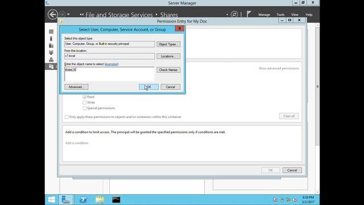Click OK in Permission Entry window
Image resolution: width=364 pixels, height=205 pixels.
coord(271,170)
